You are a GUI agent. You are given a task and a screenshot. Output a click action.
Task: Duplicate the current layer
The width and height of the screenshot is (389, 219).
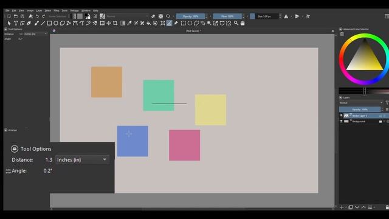pyautogui.click(x=351, y=207)
